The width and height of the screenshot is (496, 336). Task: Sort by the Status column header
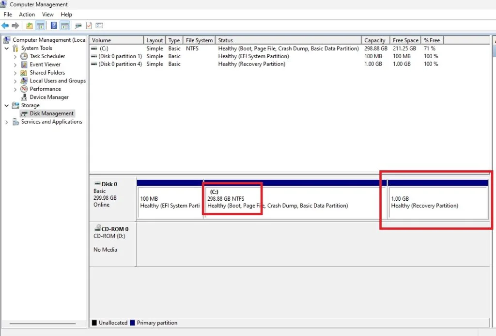pyautogui.click(x=288, y=40)
